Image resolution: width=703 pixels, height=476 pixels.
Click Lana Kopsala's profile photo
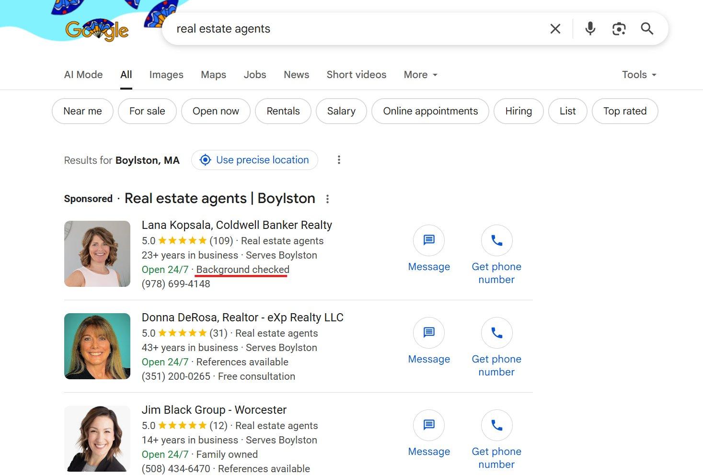tap(97, 254)
